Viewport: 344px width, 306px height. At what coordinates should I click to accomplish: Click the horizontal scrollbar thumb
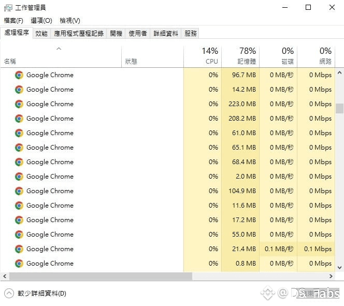point(101,276)
